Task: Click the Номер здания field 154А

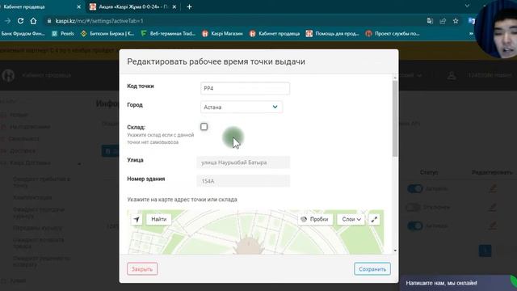Action: coord(243,181)
